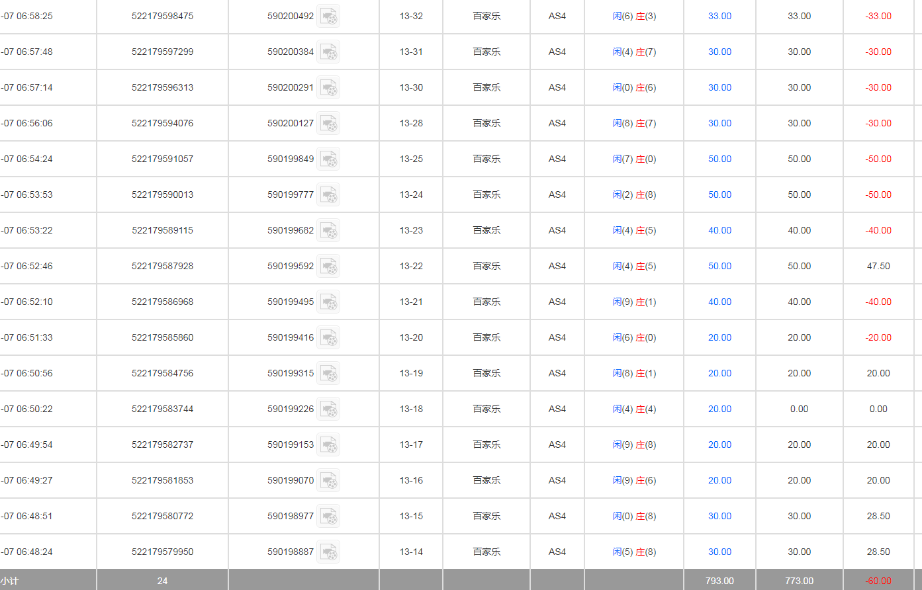Screen dimensions: 922x590
Task: View replay video for round 590199682
Action: tap(328, 231)
